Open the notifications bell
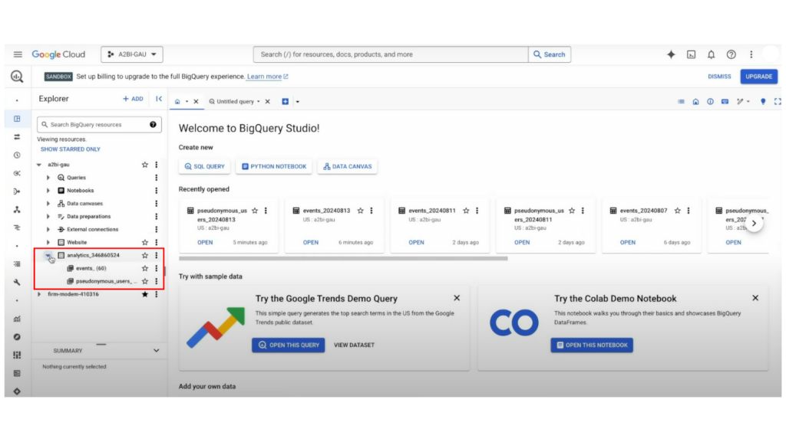 [x=711, y=54]
